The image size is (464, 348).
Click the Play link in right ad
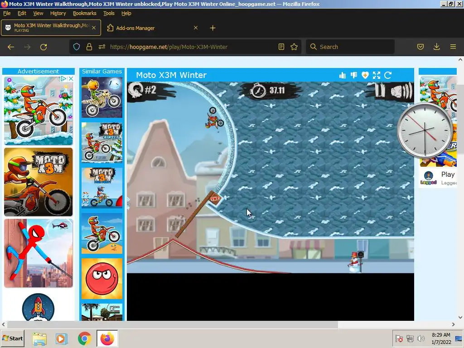click(x=448, y=174)
